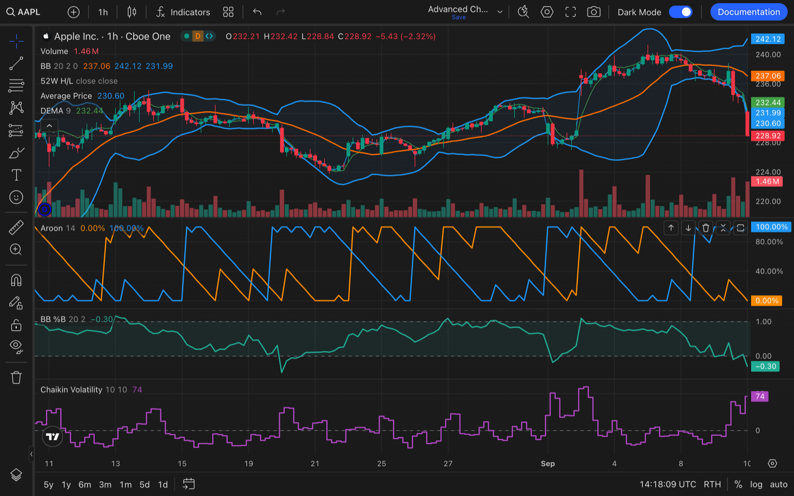This screenshot has width=794, height=496.
Task: Open the emoji icons tool
Action: click(x=16, y=197)
